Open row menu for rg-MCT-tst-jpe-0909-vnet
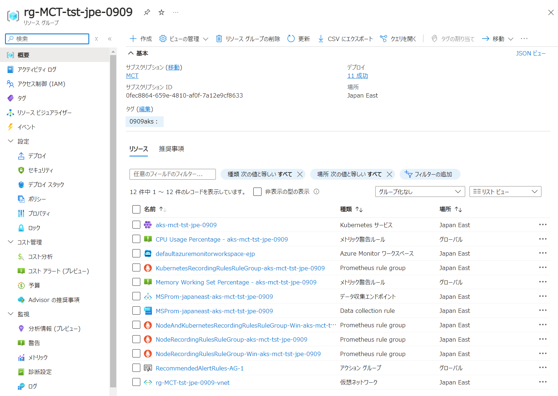Screen dimensions: 558x396 (x=543, y=382)
